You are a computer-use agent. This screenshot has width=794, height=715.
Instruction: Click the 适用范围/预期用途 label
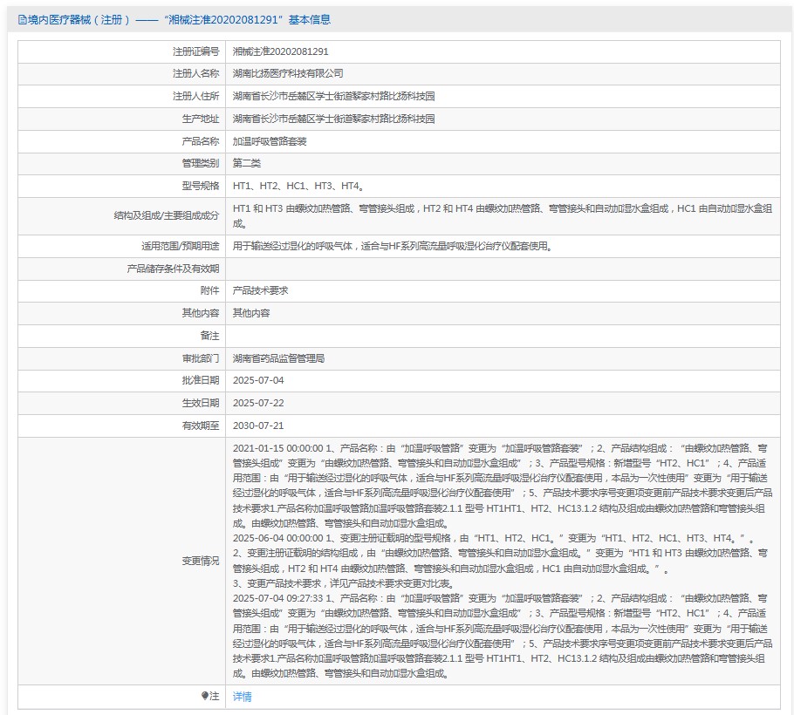pyautogui.click(x=181, y=247)
